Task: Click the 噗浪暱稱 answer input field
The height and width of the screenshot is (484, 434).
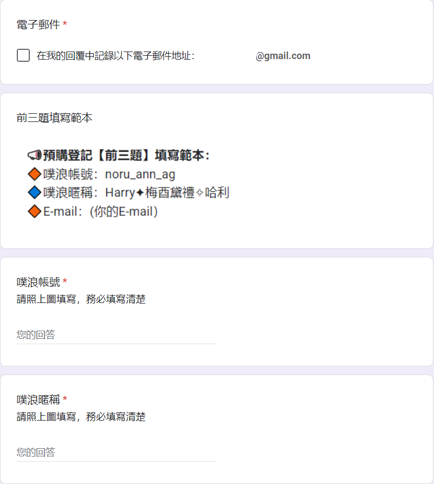Action: (116, 453)
